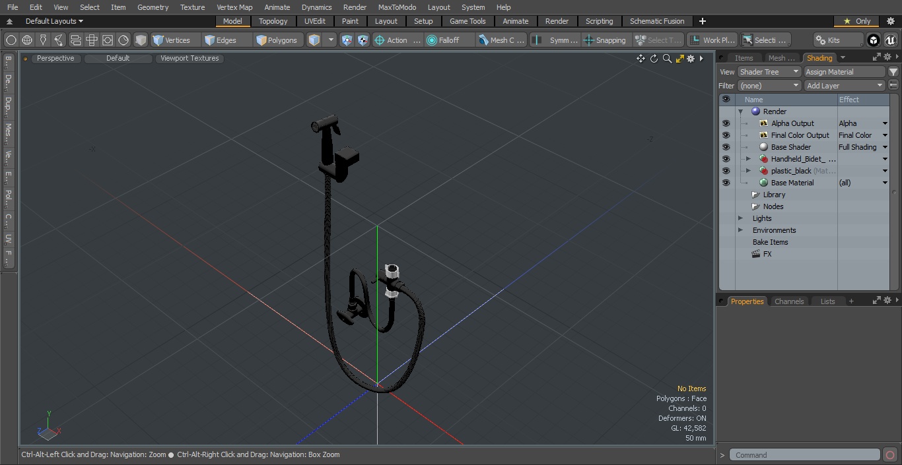
Task: Expand the Lights tree item
Action: [x=741, y=218]
